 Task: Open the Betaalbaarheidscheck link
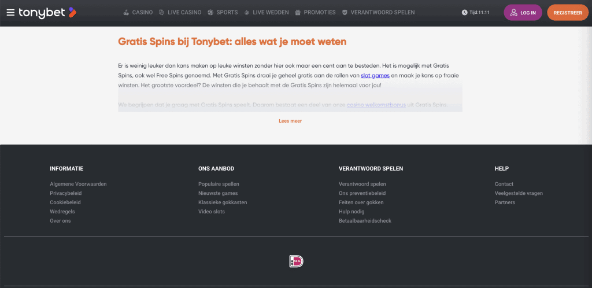coord(365,221)
